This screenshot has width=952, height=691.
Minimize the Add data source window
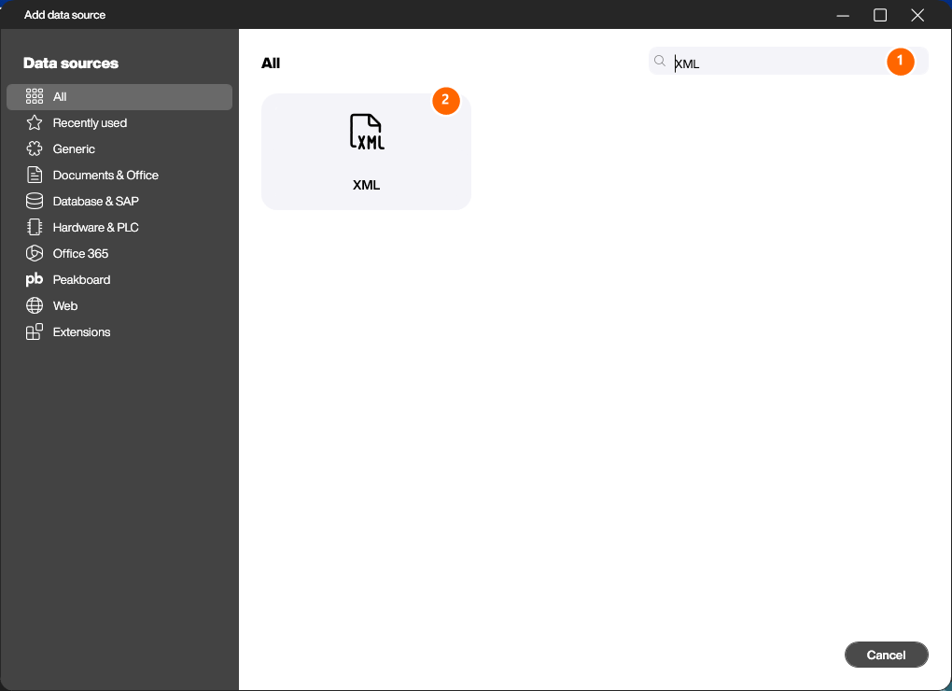point(843,15)
